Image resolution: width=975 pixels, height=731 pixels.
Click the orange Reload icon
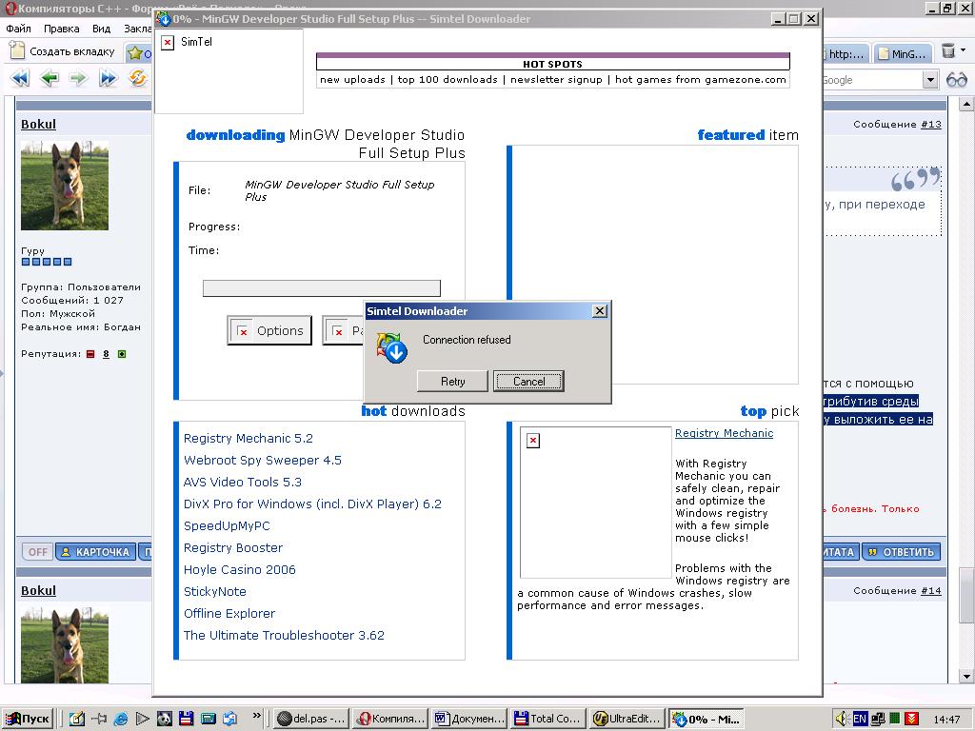pos(137,79)
